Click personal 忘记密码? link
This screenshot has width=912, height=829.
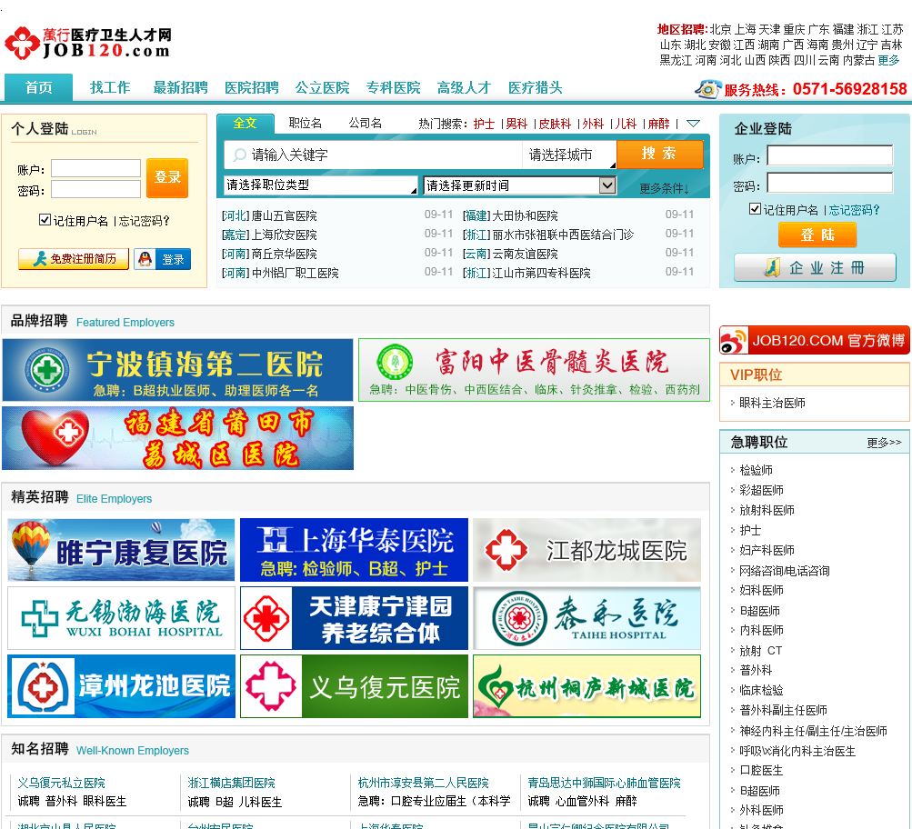144,221
